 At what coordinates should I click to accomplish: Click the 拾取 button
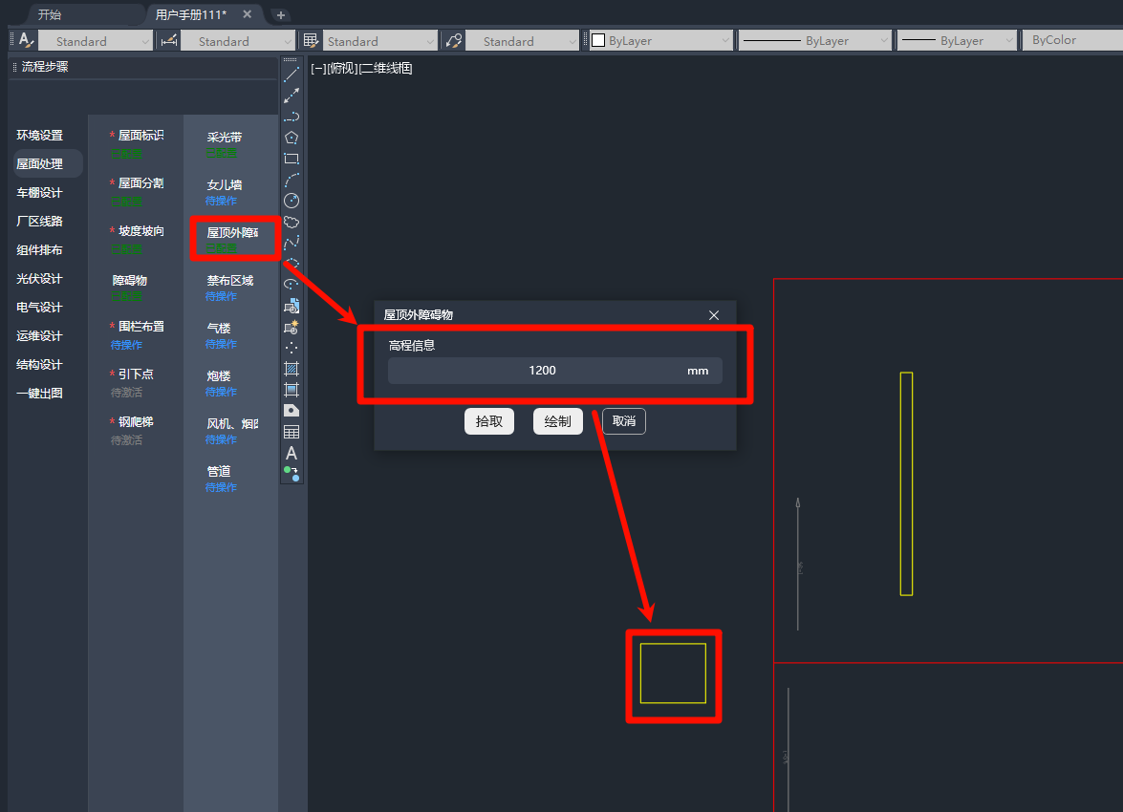[489, 421]
